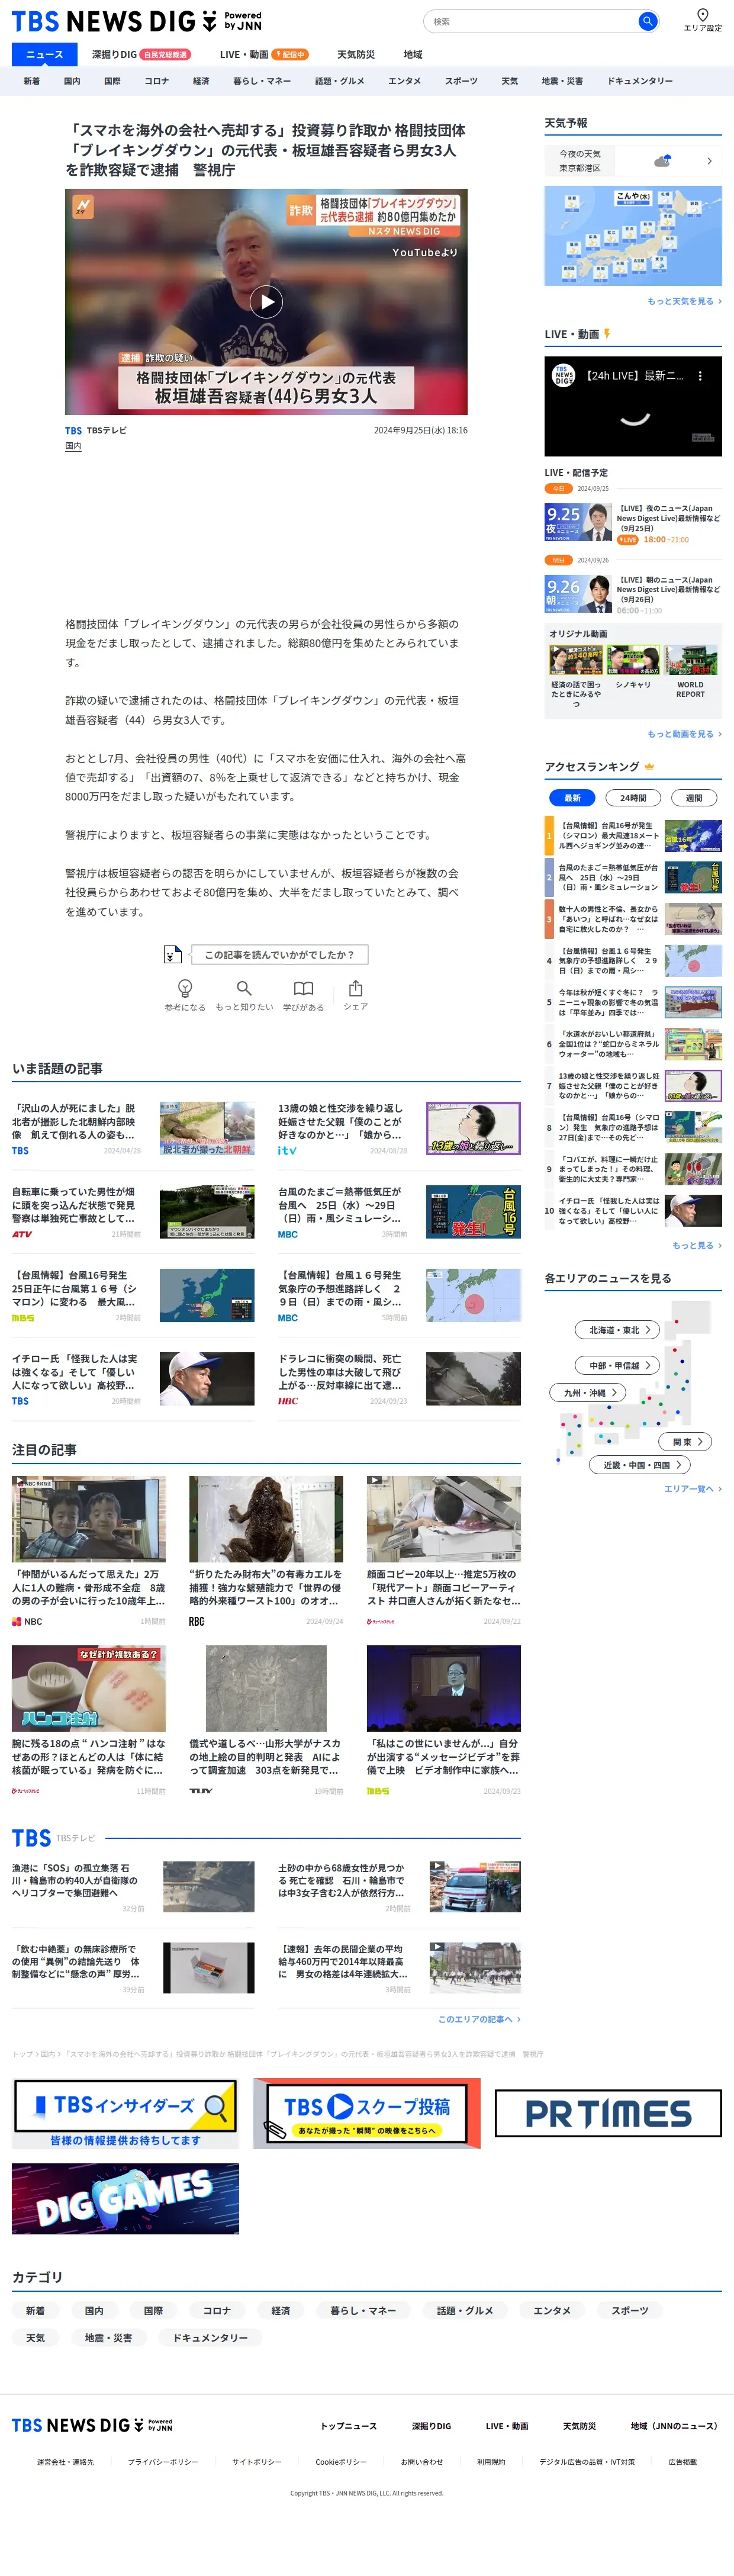Open 関東 area news
The width and height of the screenshot is (734, 2576).
(x=685, y=1441)
